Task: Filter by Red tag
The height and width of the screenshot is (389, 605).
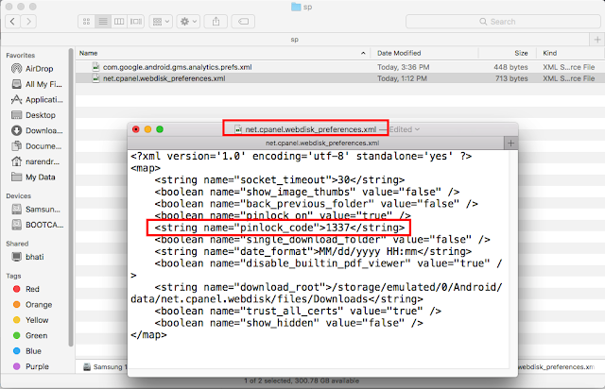Action: [x=26, y=289]
